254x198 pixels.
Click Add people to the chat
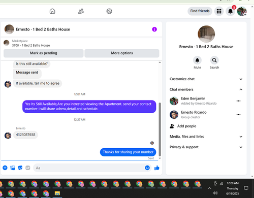(x=183, y=126)
